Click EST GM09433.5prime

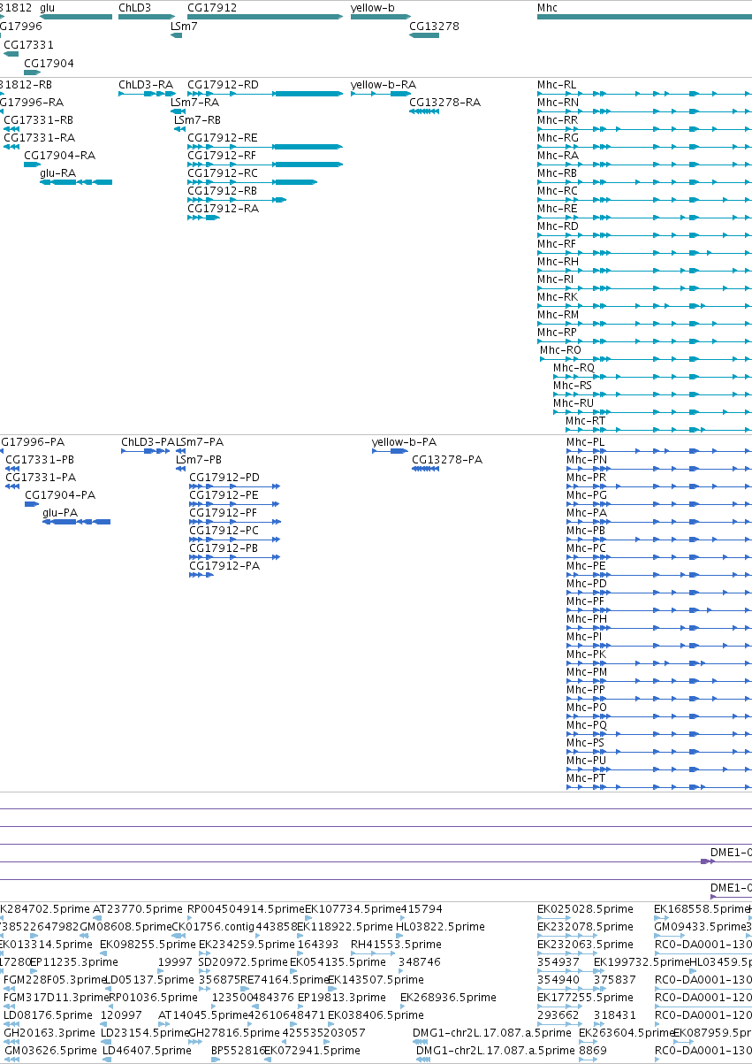700,927
